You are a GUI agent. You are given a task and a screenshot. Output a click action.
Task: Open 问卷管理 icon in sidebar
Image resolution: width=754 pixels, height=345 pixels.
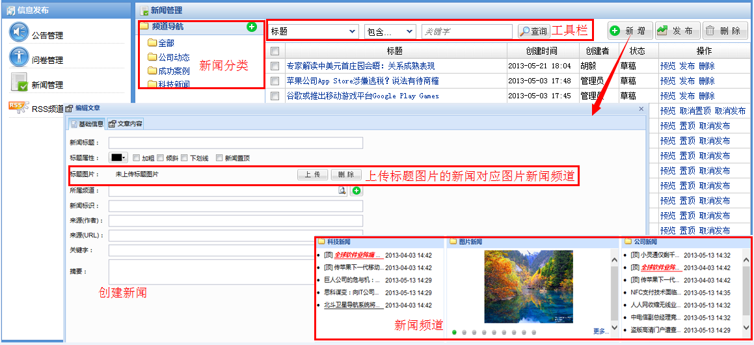click(x=19, y=57)
